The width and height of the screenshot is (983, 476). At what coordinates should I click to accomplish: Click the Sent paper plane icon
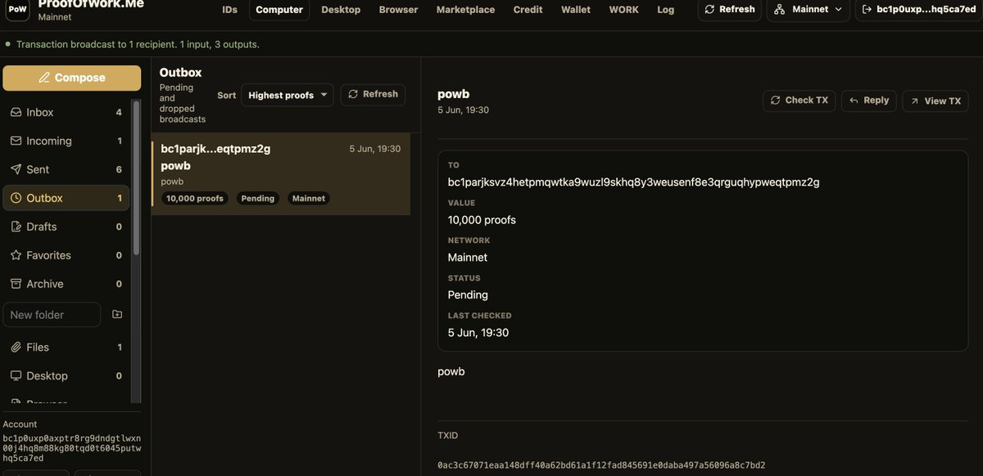[16, 169]
